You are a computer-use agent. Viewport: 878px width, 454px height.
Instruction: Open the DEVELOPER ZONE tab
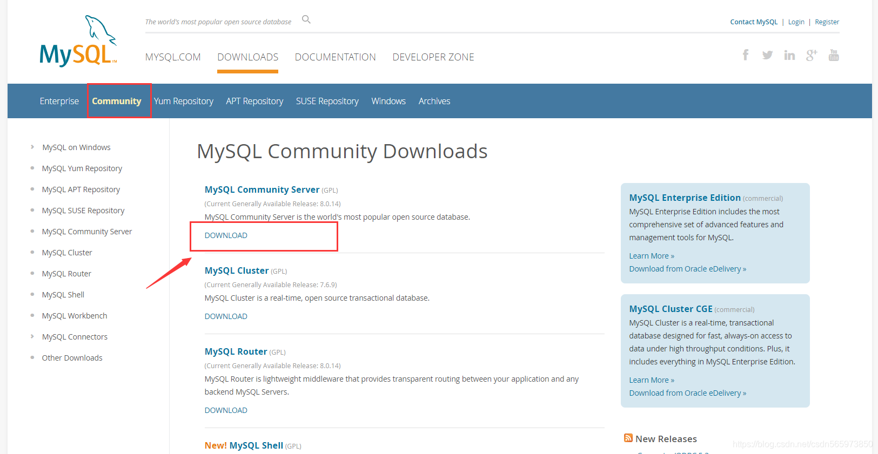point(433,57)
